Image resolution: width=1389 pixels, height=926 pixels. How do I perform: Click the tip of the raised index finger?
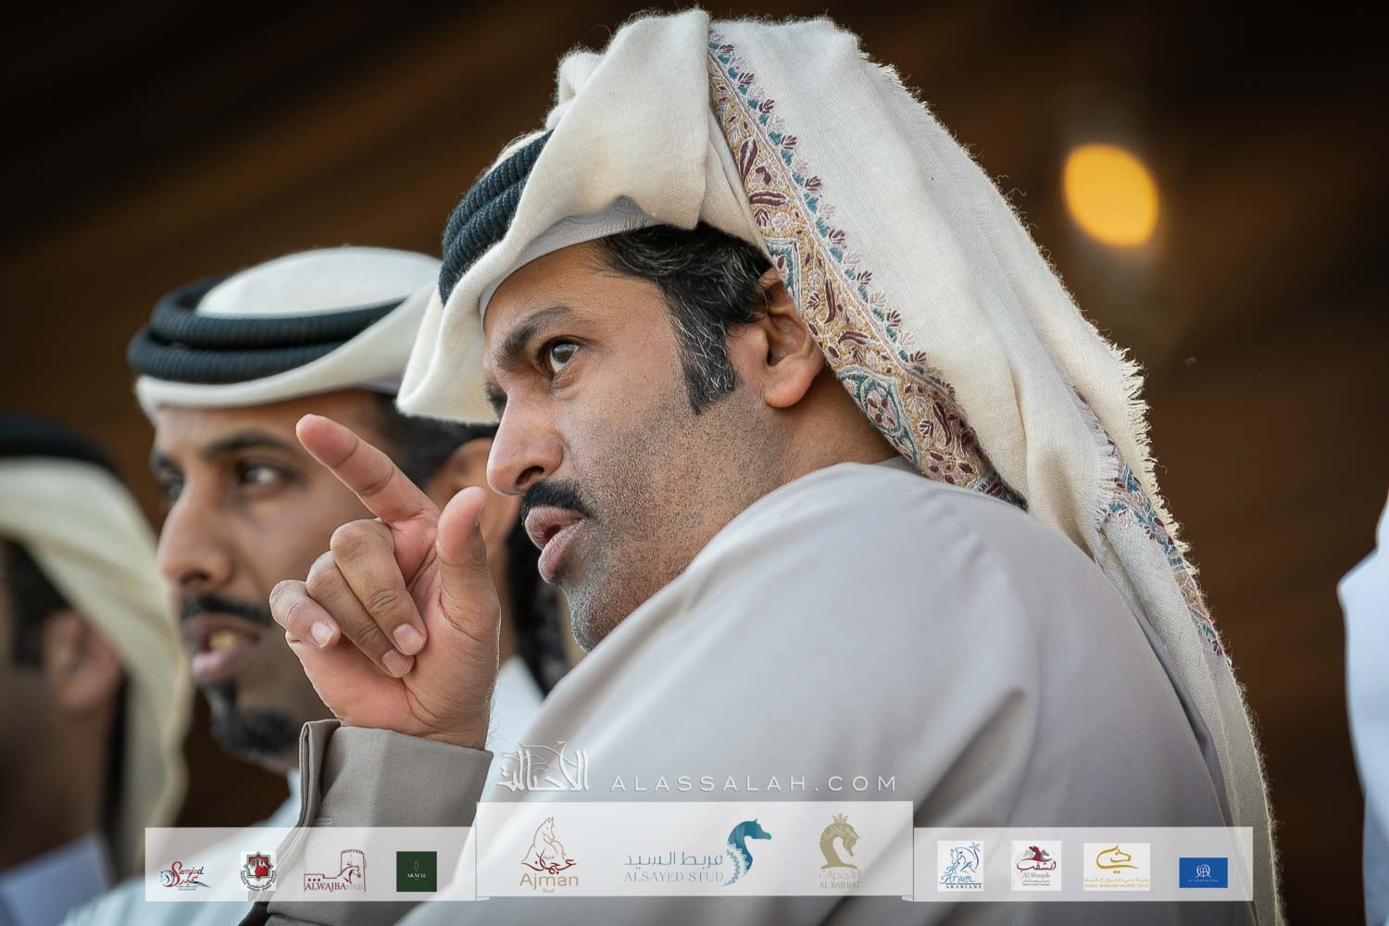coord(309,429)
